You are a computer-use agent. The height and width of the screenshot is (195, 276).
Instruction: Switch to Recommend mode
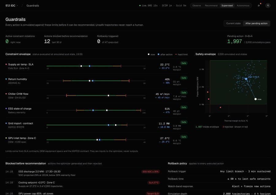211,6
